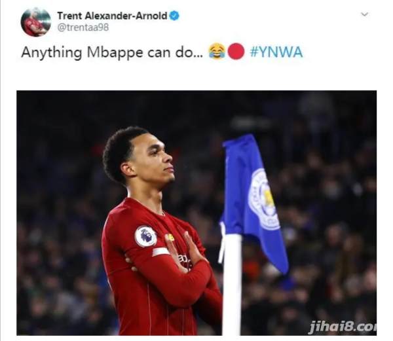Click the Premier League sleeve badge
Image resolution: width=393 pixels, height=341 pixels.
[x=145, y=236]
